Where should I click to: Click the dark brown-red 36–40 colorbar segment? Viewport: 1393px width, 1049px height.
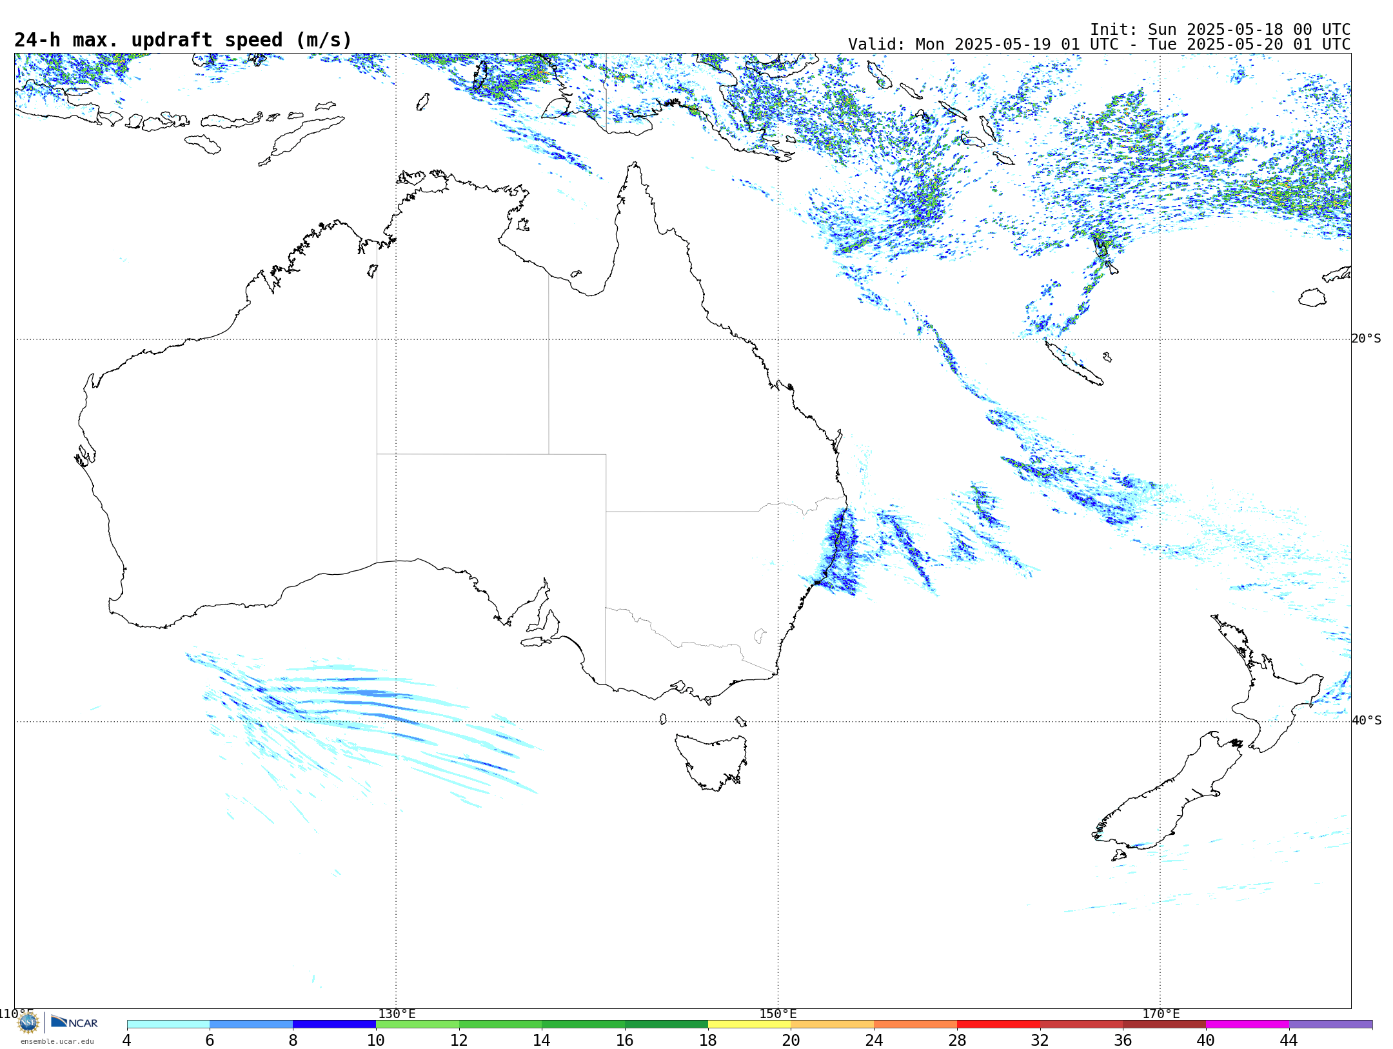pyautogui.click(x=1165, y=1024)
